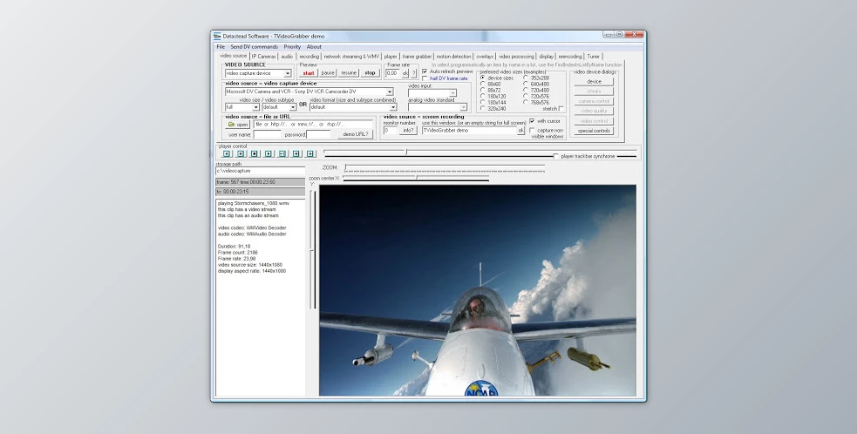Select the 88x72 video size
Viewport: 857px width, 434px height.
[483, 90]
